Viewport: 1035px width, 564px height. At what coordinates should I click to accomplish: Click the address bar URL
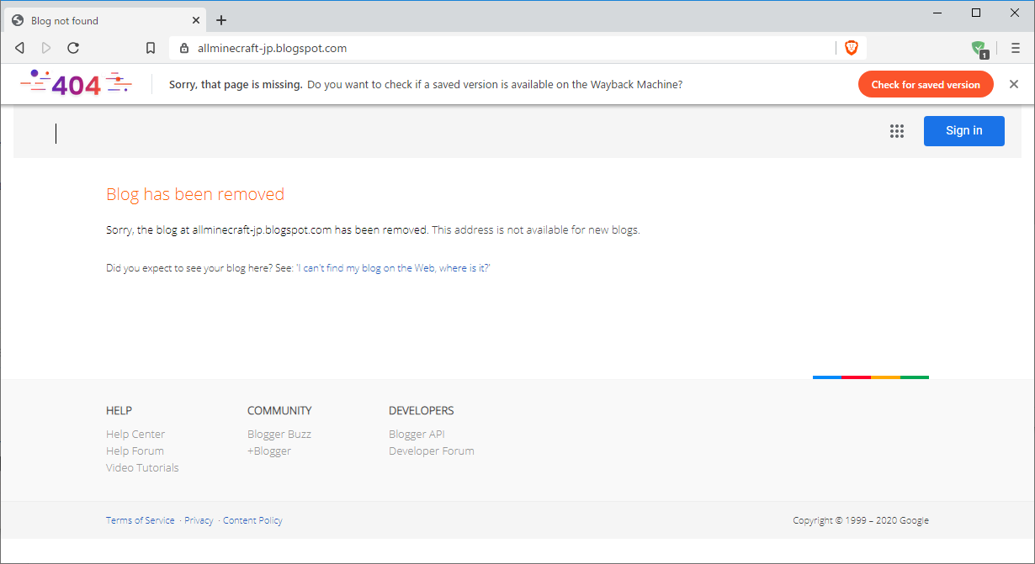(x=272, y=48)
